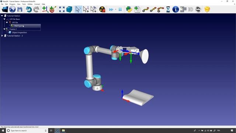Insert a pause hourglass instruction
This screenshot has height=133, width=236.
pos(168,9)
